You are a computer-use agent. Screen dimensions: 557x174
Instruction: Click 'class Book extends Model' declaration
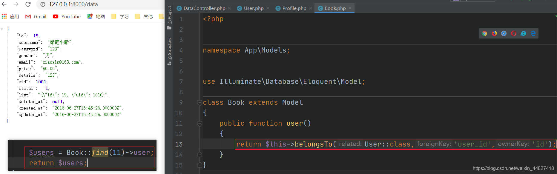tap(253, 102)
